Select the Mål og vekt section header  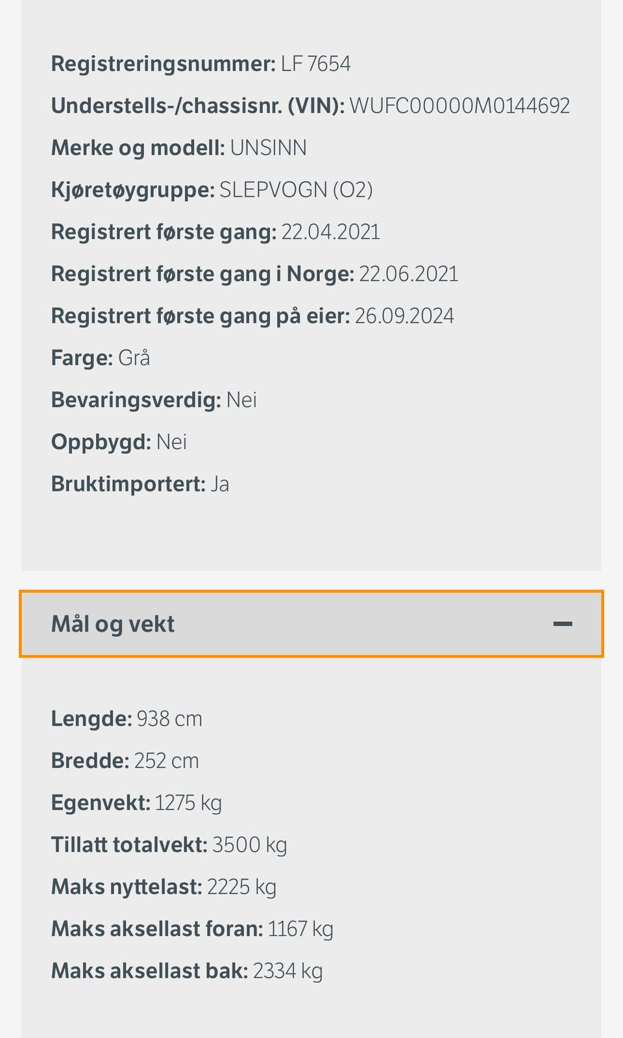pos(113,624)
